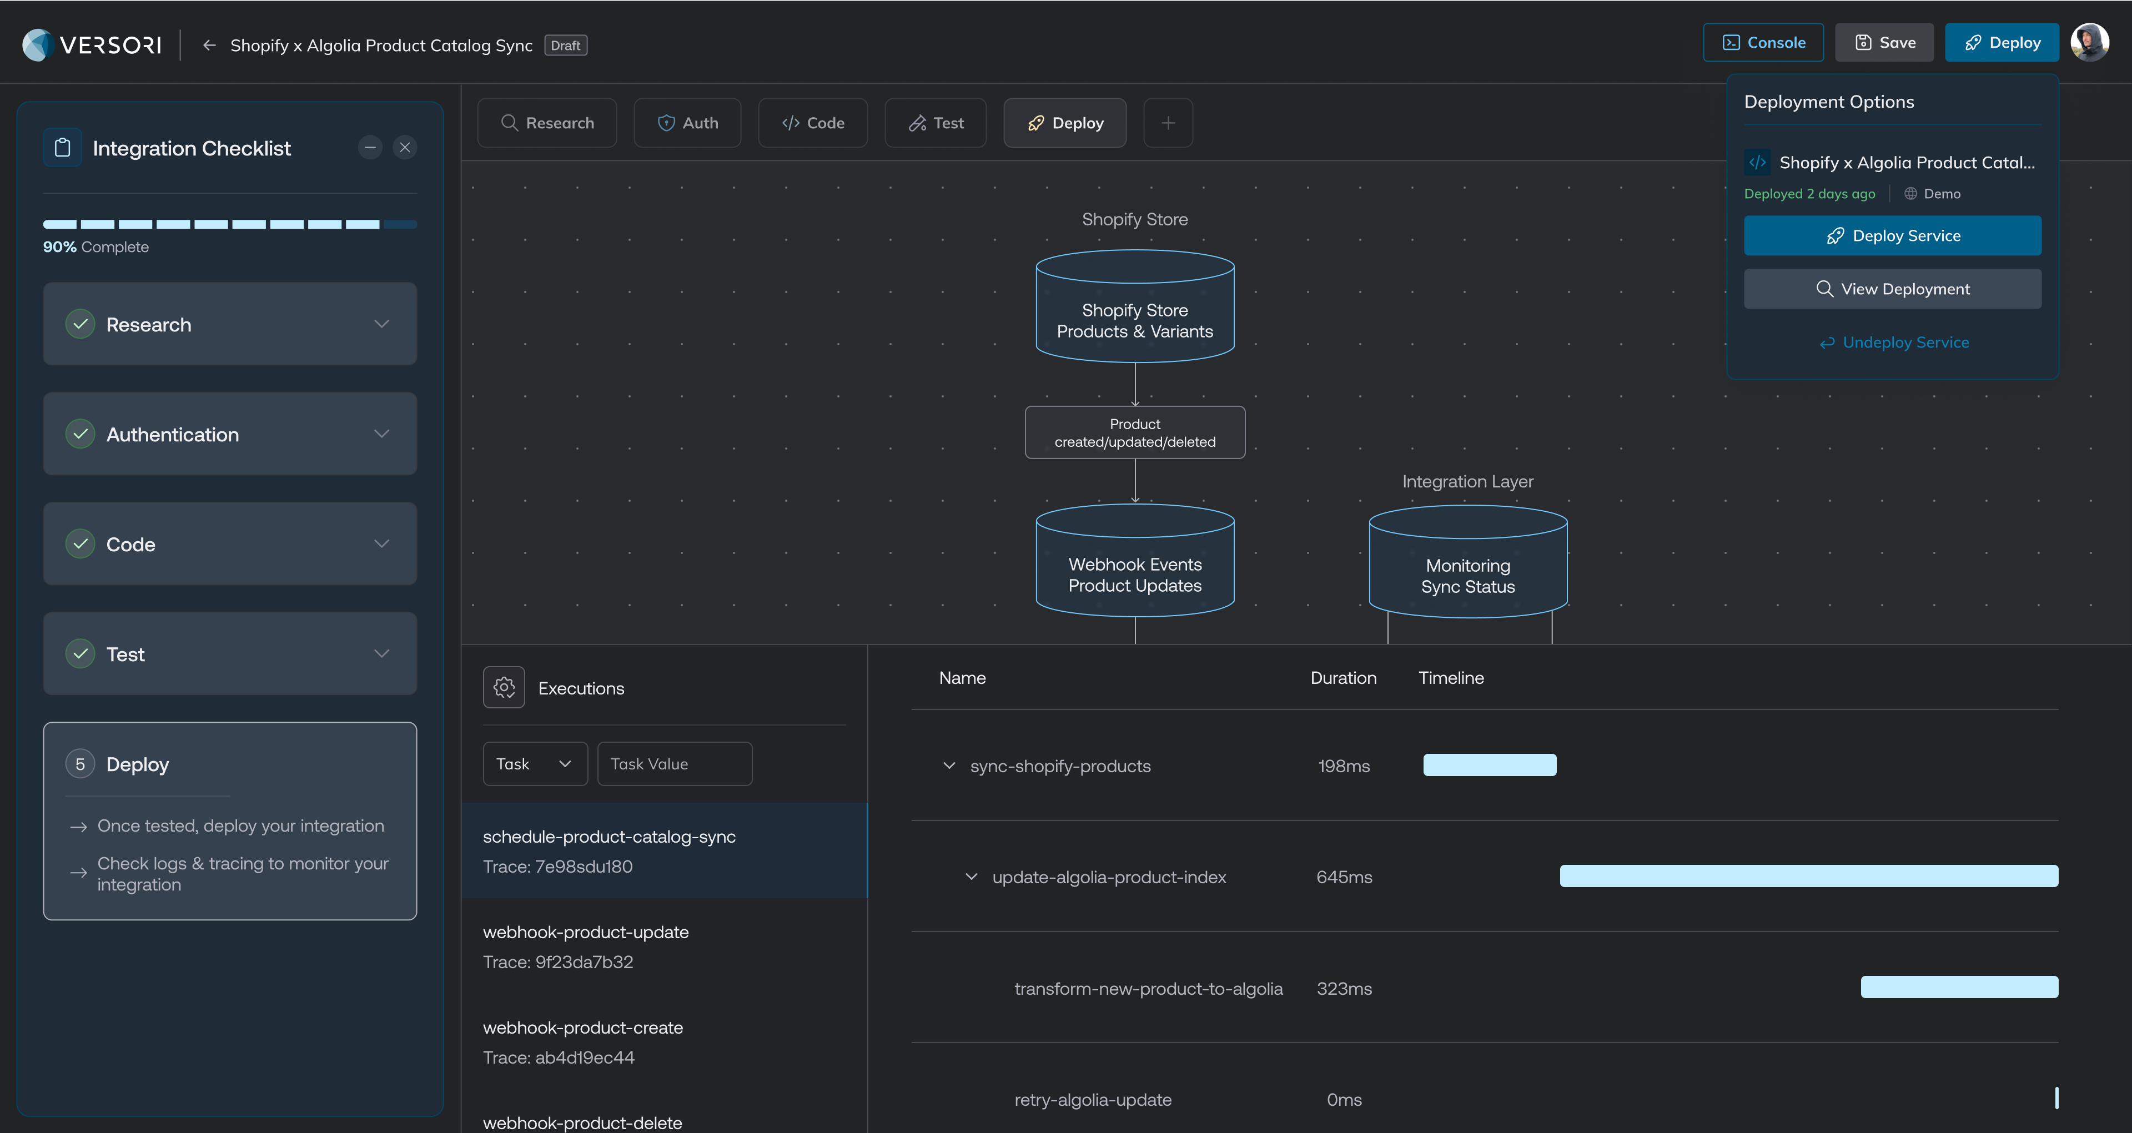This screenshot has height=1133, width=2132.
Task: Focus the Task Value input field
Action: [675, 764]
